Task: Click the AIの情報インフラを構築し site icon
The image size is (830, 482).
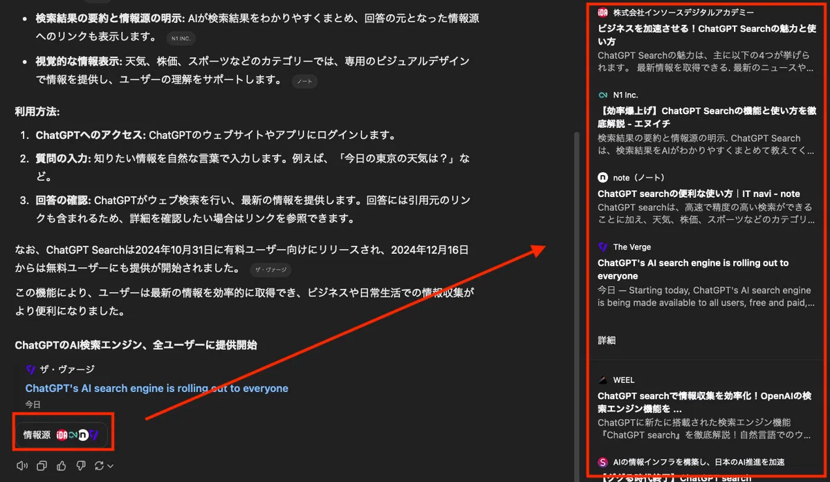Action: pyautogui.click(x=603, y=461)
